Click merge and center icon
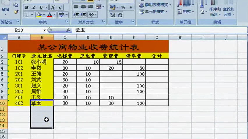The height and width of the screenshot is (139, 248). coord(99,7)
